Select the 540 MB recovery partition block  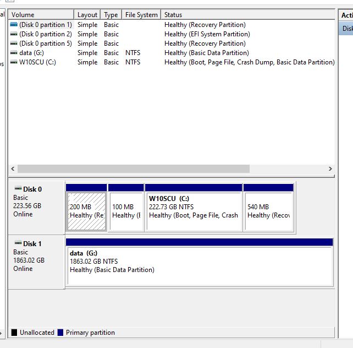(x=268, y=208)
